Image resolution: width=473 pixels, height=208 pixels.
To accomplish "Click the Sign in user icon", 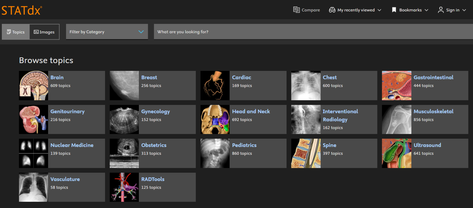I will 440,10.
